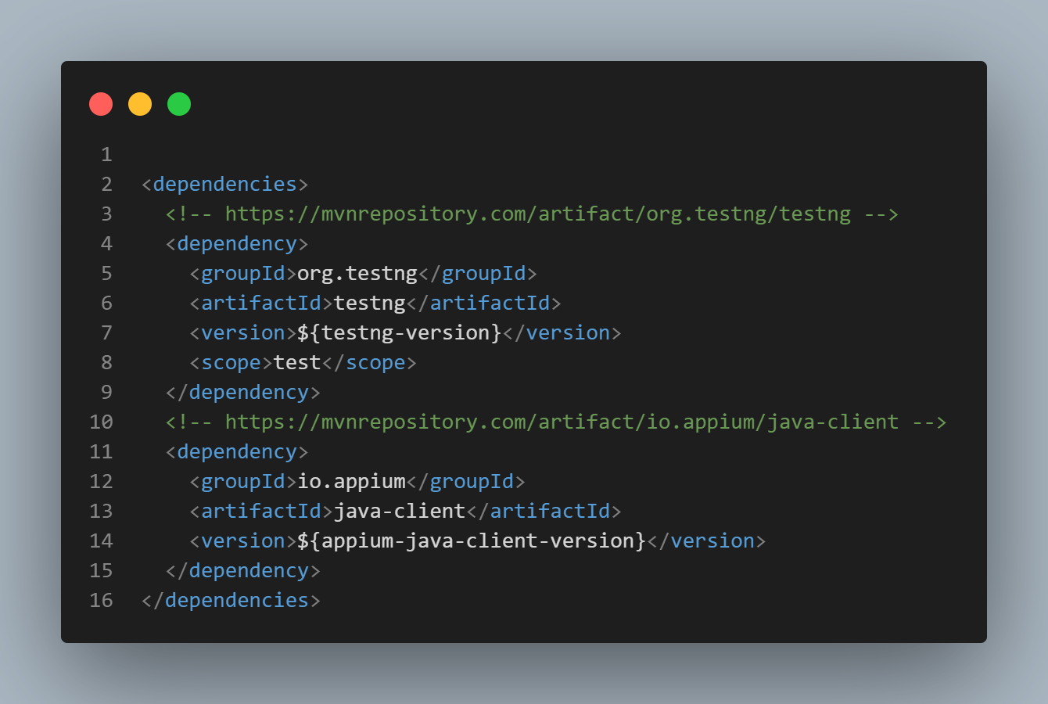Click the second opening dependency tag
Screen dimensions: 1048x704
coord(236,452)
